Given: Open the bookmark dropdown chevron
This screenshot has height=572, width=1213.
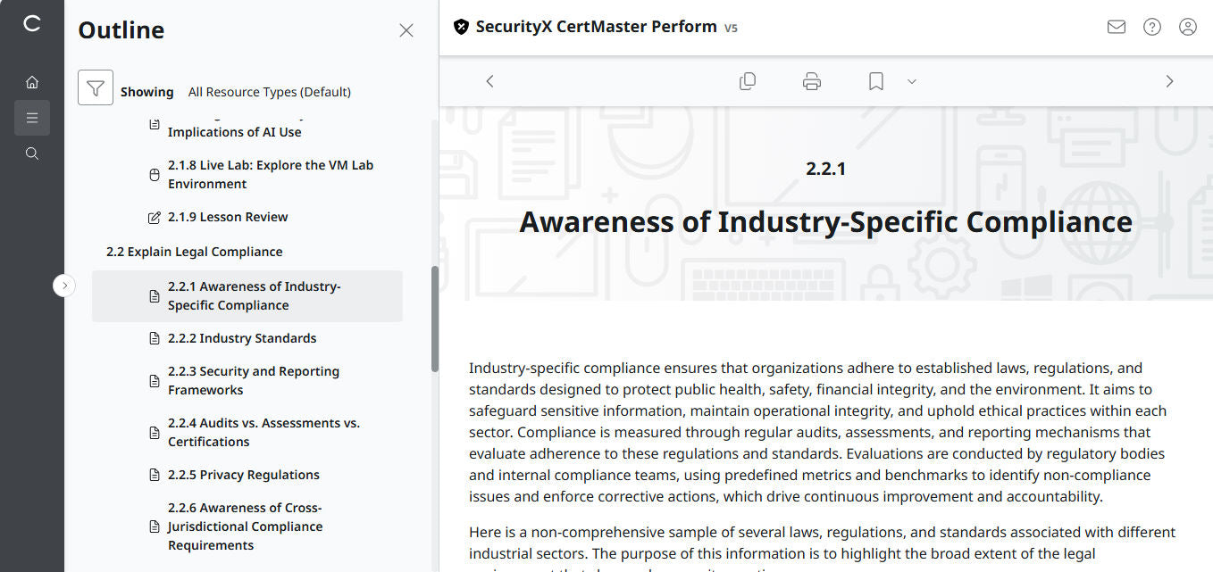Looking at the screenshot, I should click(911, 81).
